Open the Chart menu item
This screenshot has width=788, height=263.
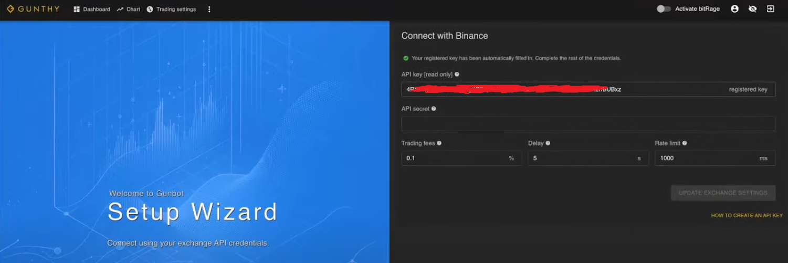point(129,9)
